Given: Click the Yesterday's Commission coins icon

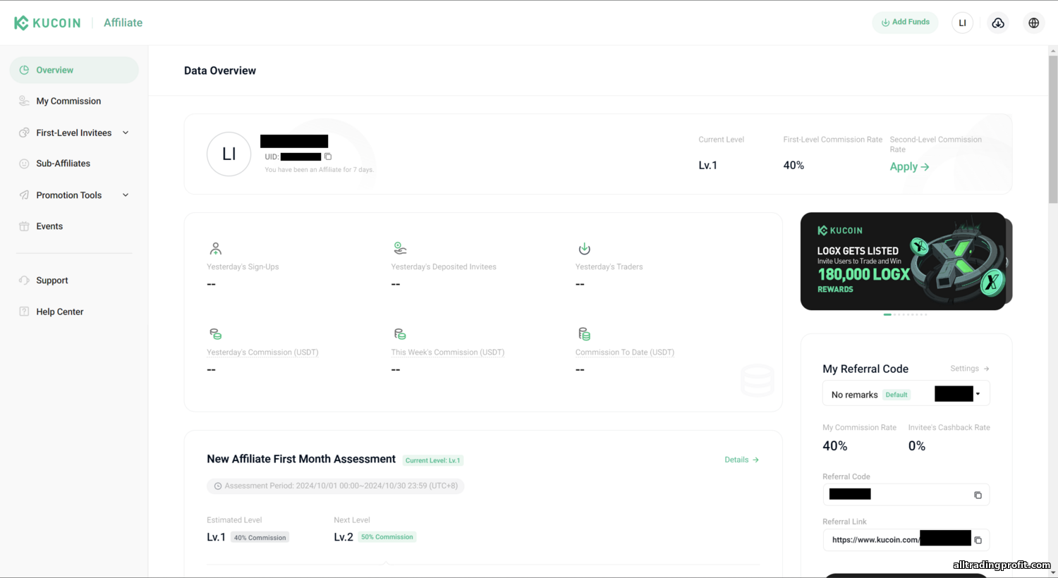Looking at the screenshot, I should pyautogui.click(x=216, y=334).
